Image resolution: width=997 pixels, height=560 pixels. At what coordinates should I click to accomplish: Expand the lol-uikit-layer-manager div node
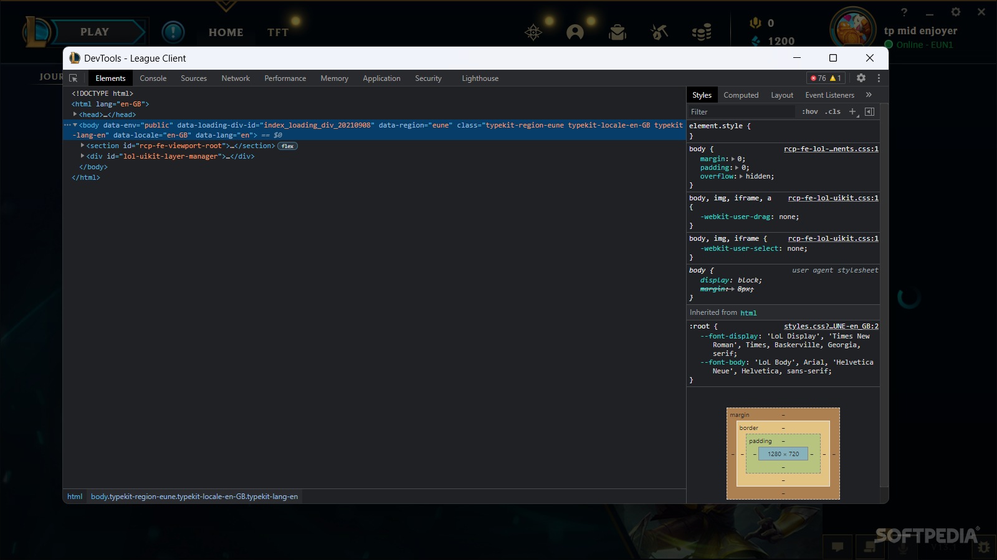click(x=82, y=156)
